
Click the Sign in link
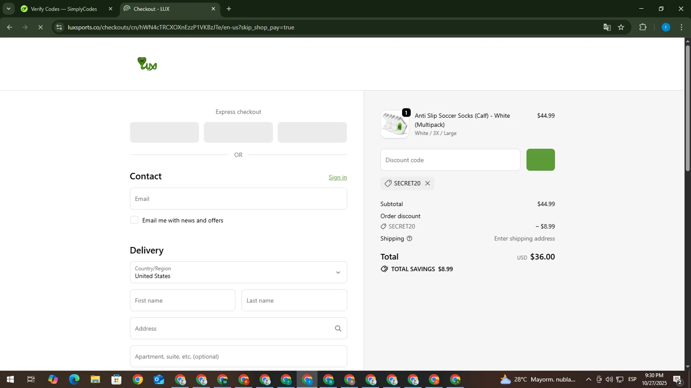(338, 177)
